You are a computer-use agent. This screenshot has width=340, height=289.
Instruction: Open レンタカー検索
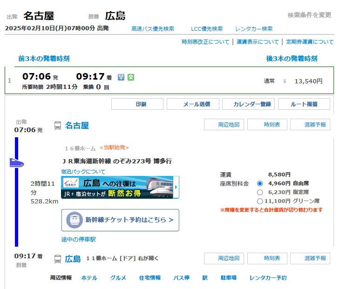click(254, 29)
